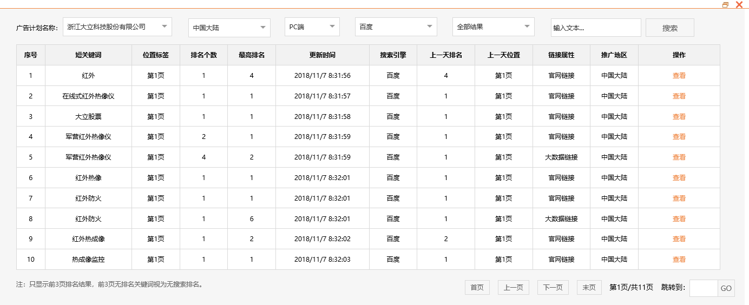
Task: Click the 更新时间 column header
Action: 323,55
